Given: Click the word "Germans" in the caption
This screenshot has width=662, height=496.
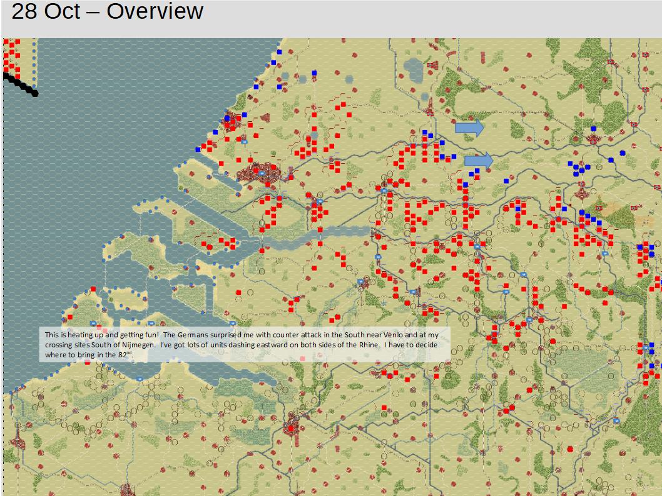Looking at the screenshot, I should point(192,335).
